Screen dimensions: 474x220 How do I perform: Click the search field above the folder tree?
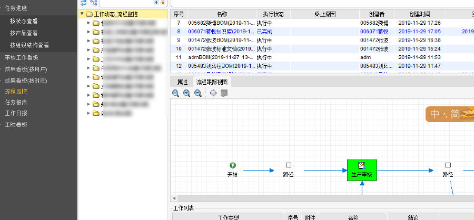click(x=126, y=3)
